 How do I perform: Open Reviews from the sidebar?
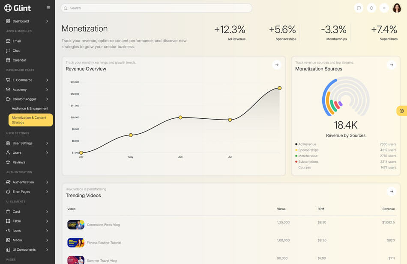19,162
